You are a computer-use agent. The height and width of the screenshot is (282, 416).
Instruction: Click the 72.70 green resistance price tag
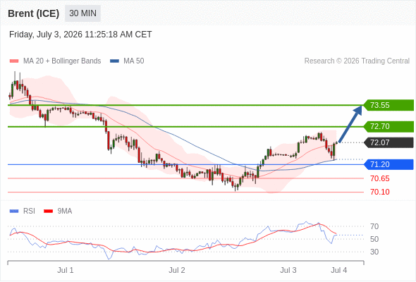(x=389, y=126)
